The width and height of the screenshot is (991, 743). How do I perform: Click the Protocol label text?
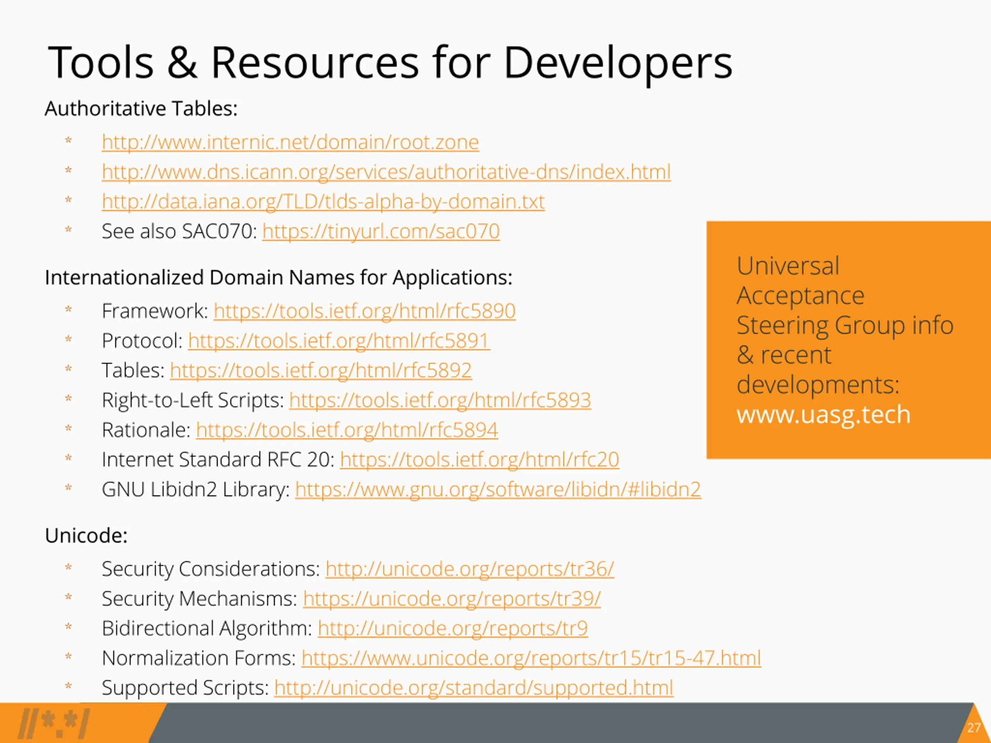tap(142, 341)
